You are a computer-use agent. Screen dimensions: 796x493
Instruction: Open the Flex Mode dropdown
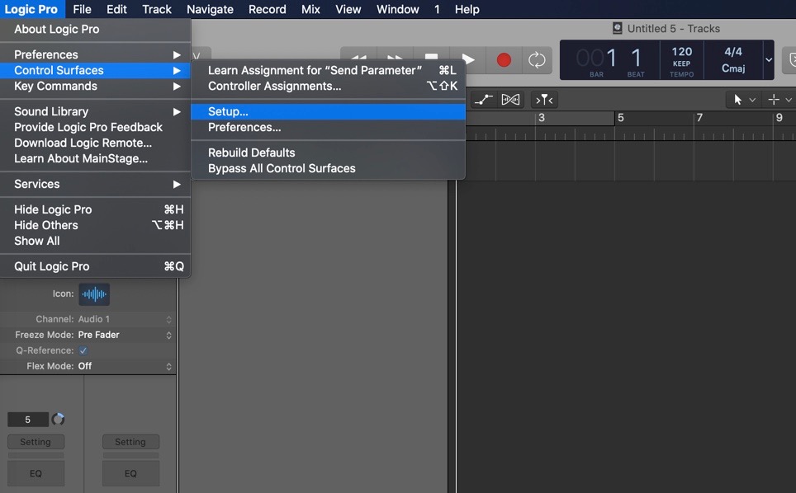click(124, 366)
